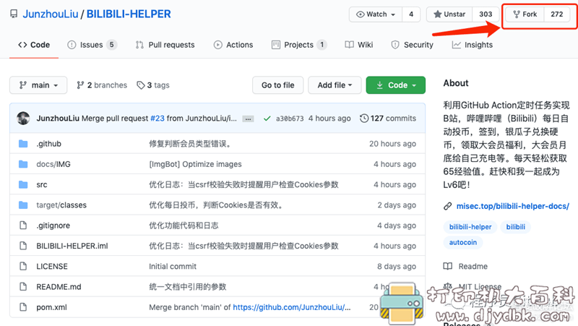Open the src folder
This screenshot has height=326, width=578.
(x=42, y=185)
